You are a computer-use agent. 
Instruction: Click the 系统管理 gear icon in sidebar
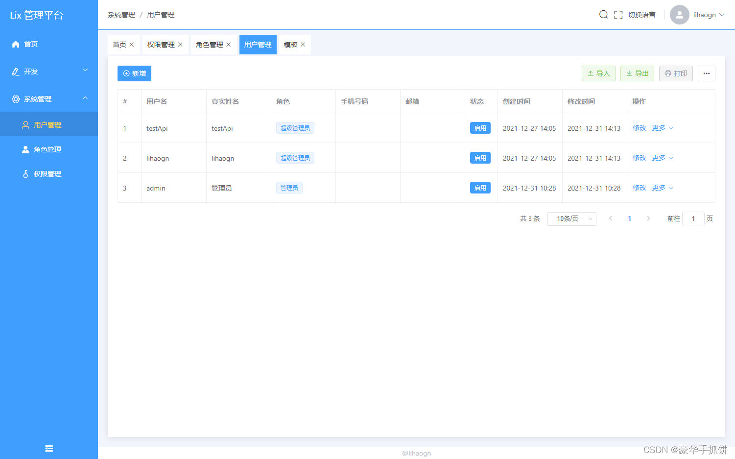16,99
